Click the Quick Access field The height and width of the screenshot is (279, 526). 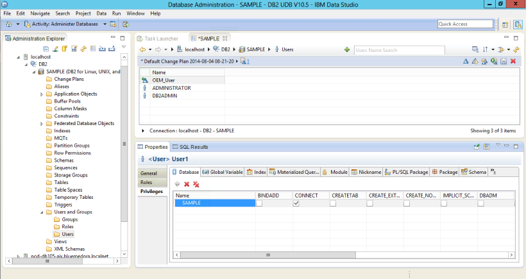click(465, 24)
